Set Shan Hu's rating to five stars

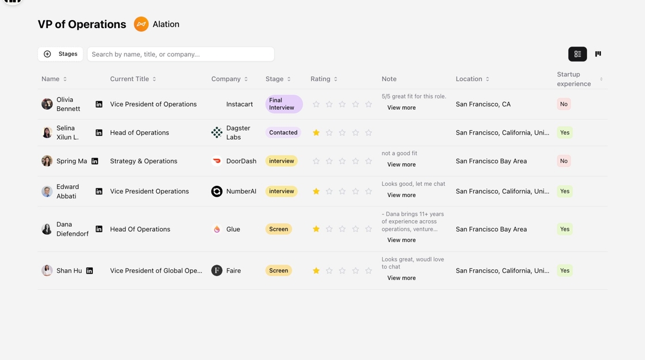[x=369, y=270]
